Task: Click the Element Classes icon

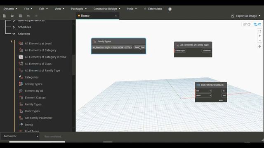Action: click(21, 97)
